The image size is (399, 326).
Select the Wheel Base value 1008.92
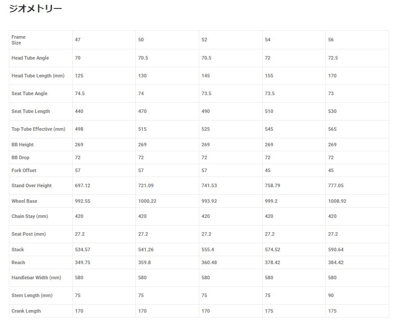coord(337,201)
